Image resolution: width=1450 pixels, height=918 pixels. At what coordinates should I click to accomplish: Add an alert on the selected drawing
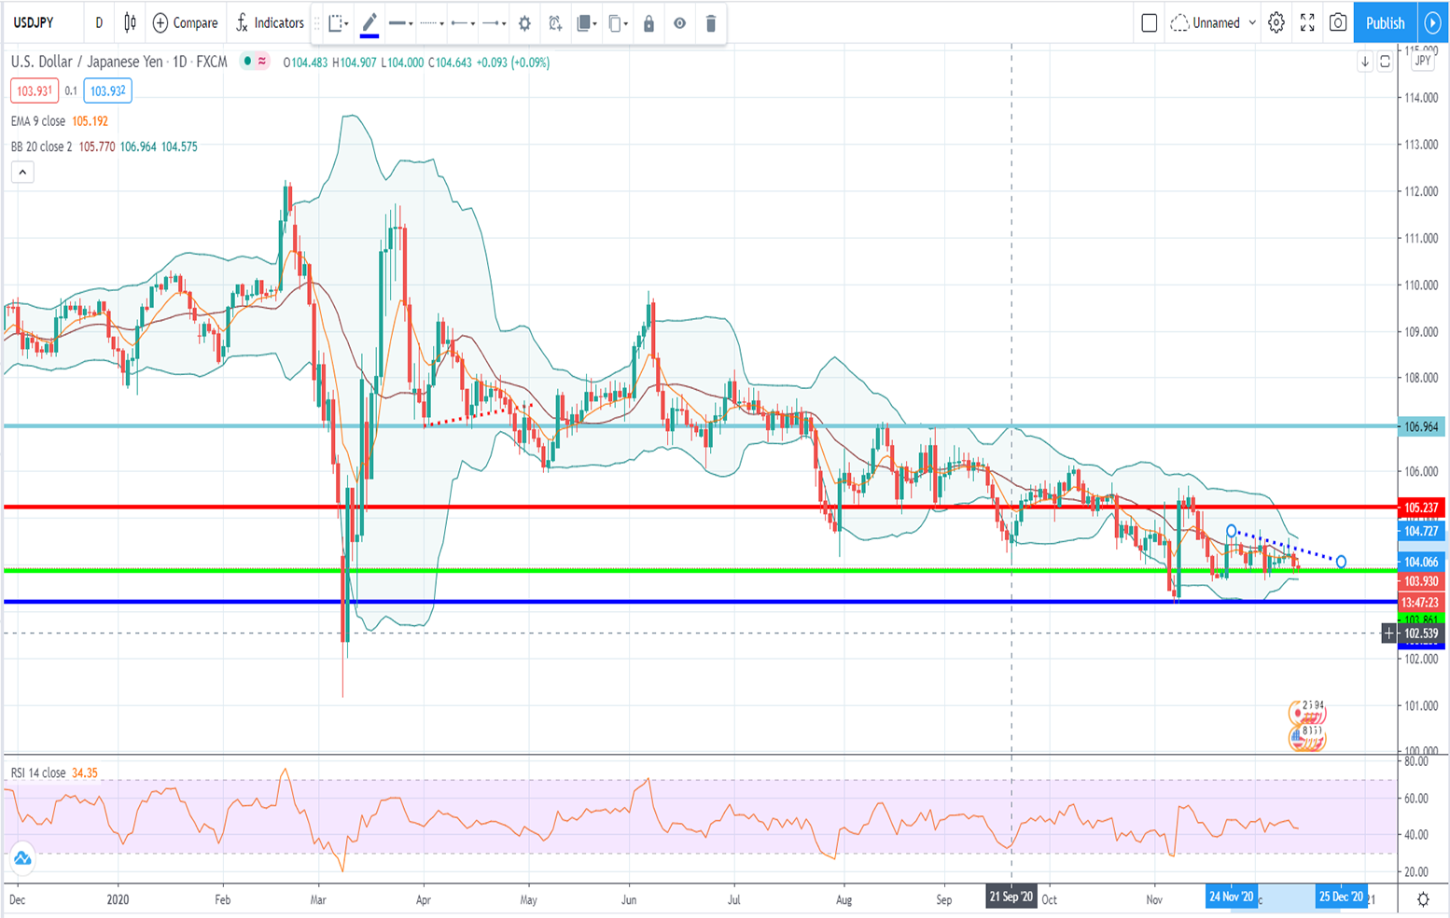coord(555,23)
